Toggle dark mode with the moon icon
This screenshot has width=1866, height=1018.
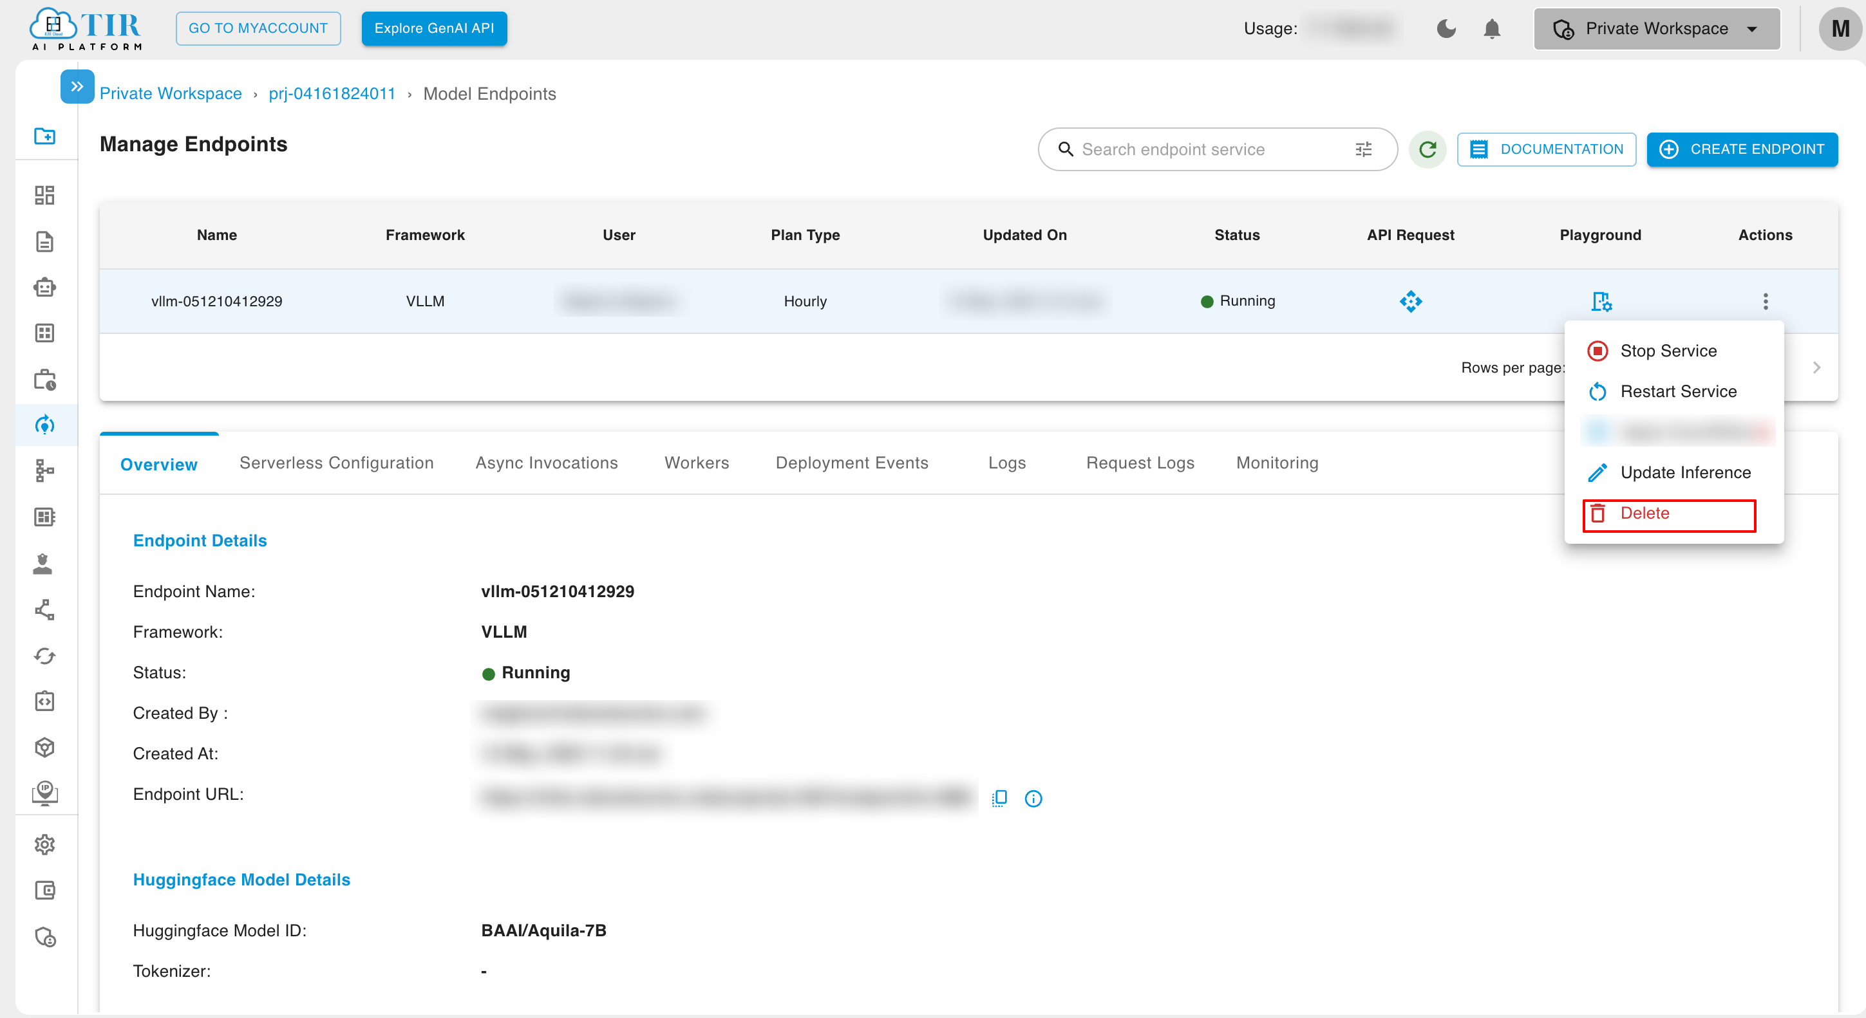[x=1447, y=29]
